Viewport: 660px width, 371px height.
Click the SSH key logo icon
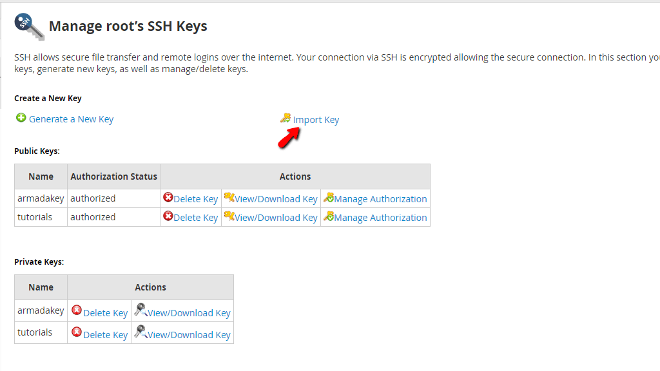coord(29,26)
